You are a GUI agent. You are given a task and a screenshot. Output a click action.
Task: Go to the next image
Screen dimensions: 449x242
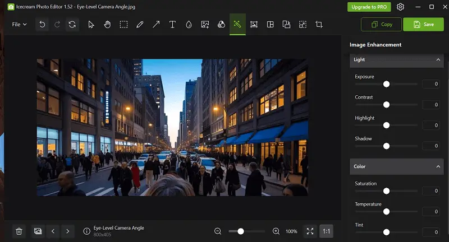[x=67, y=231]
